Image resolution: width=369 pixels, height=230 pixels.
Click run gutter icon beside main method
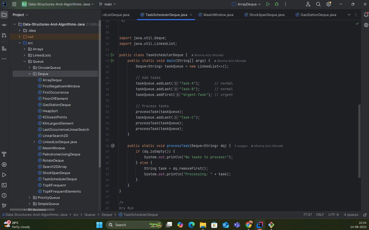113,61
